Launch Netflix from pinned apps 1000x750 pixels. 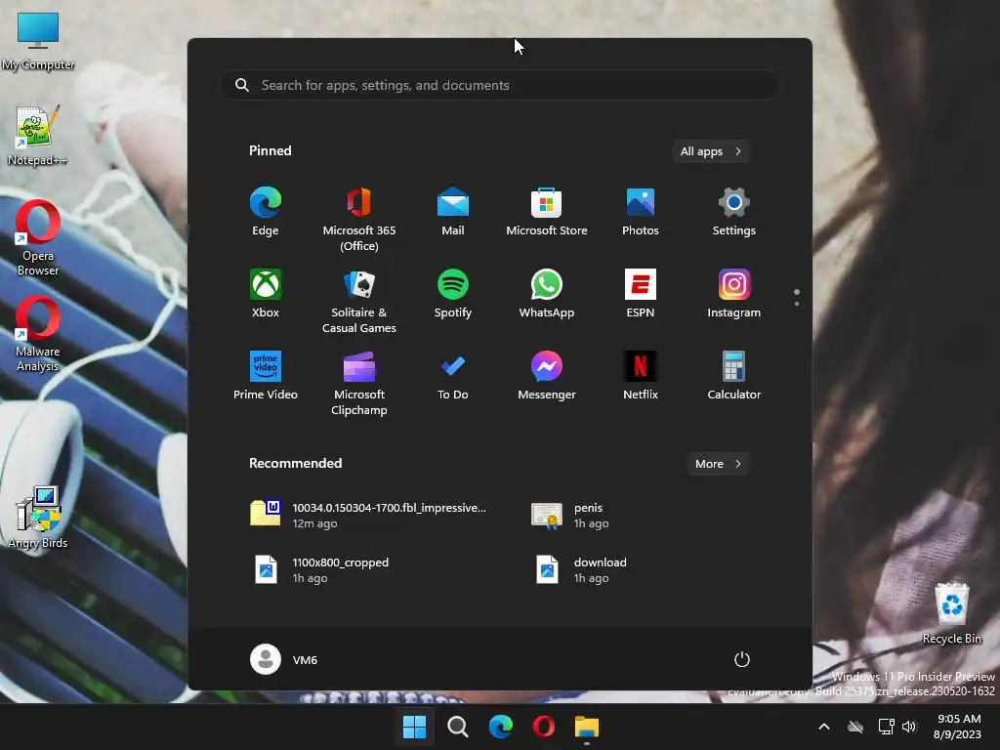click(x=641, y=376)
